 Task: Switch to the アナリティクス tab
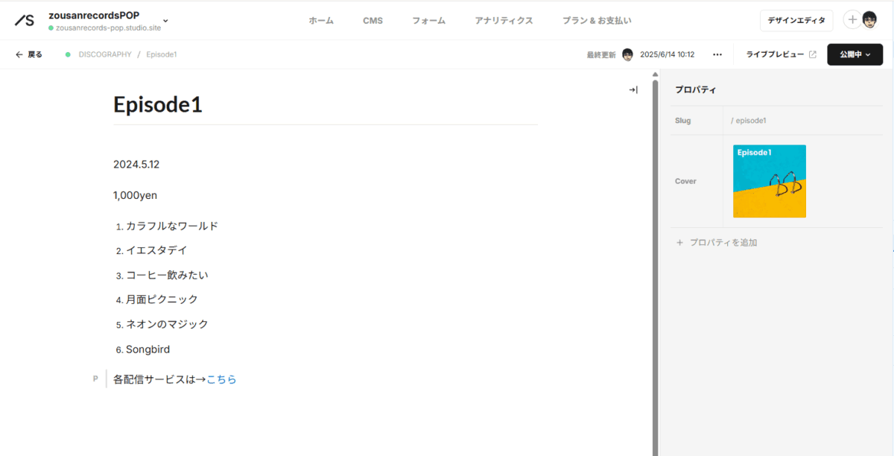pyautogui.click(x=504, y=21)
